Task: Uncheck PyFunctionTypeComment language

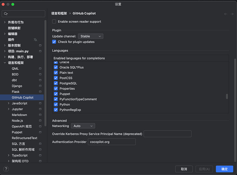Action: click(x=56, y=99)
